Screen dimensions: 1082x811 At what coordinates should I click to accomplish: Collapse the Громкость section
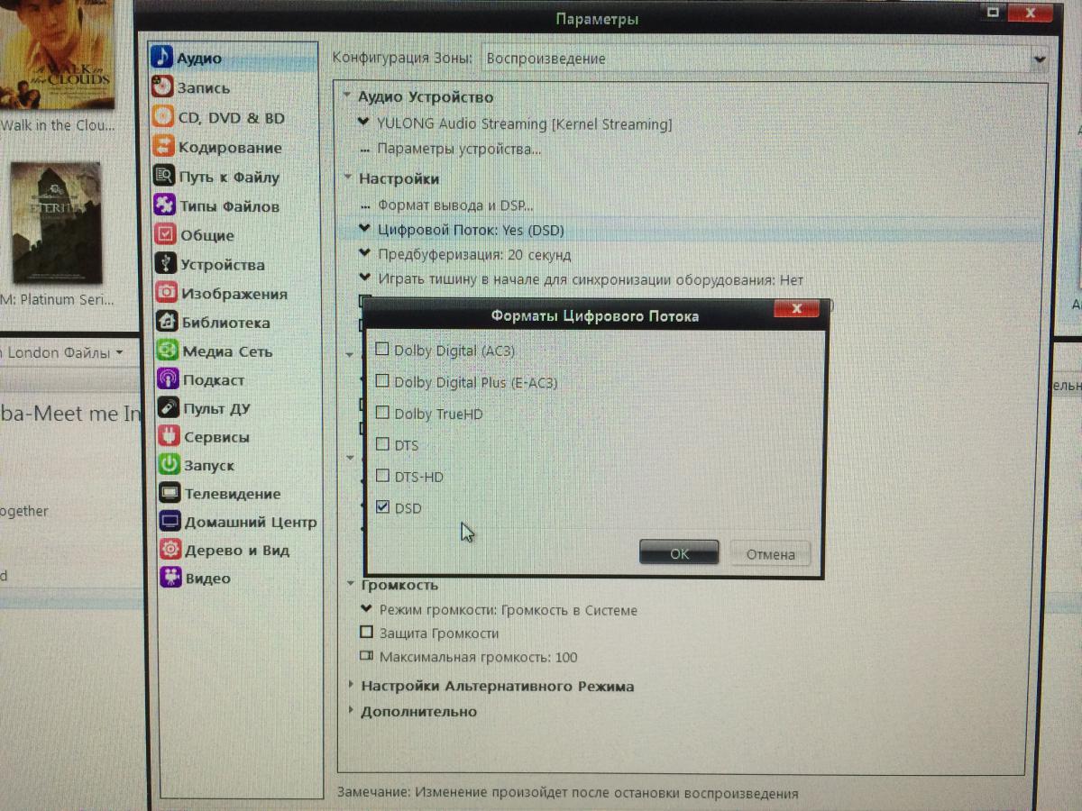pos(352,585)
